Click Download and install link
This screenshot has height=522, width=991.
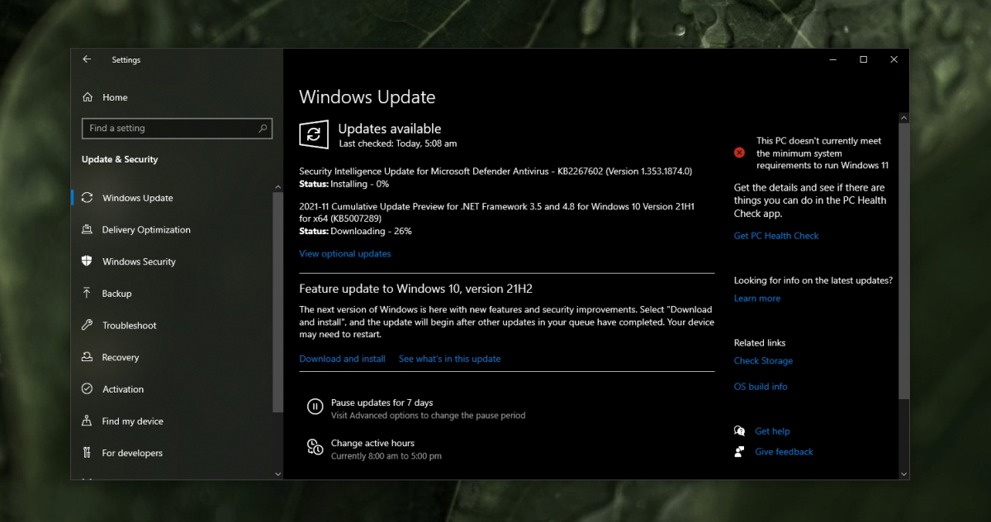342,359
